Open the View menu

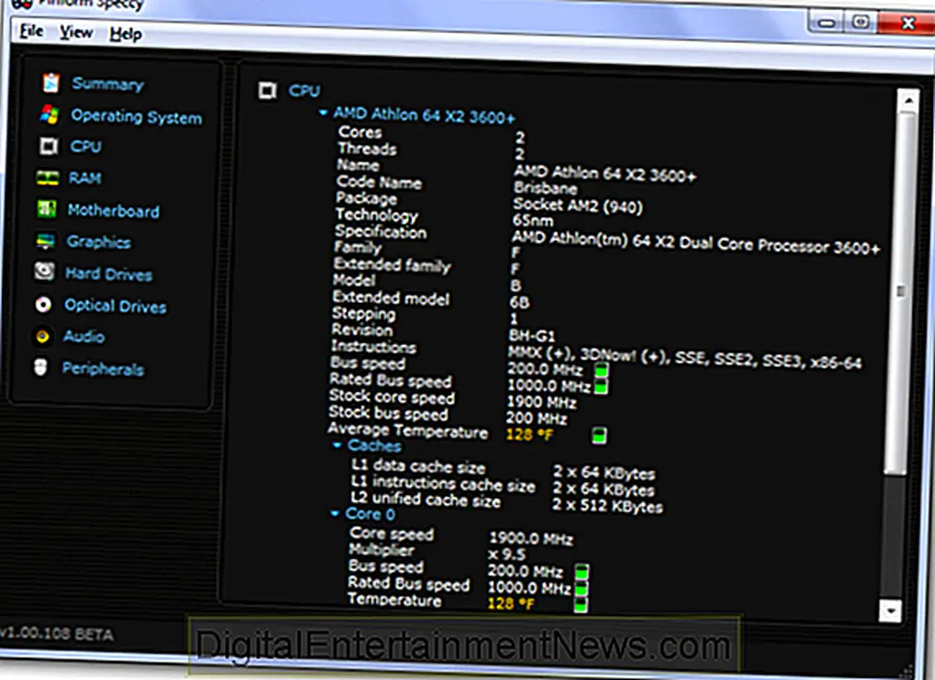point(77,32)
